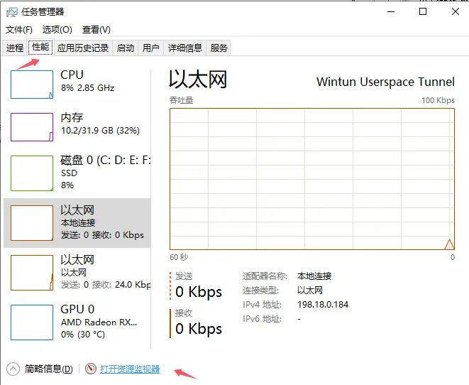Select the CPU mini graph thumbnail
This screenshot has width=469, height=385.
(32, 85)
